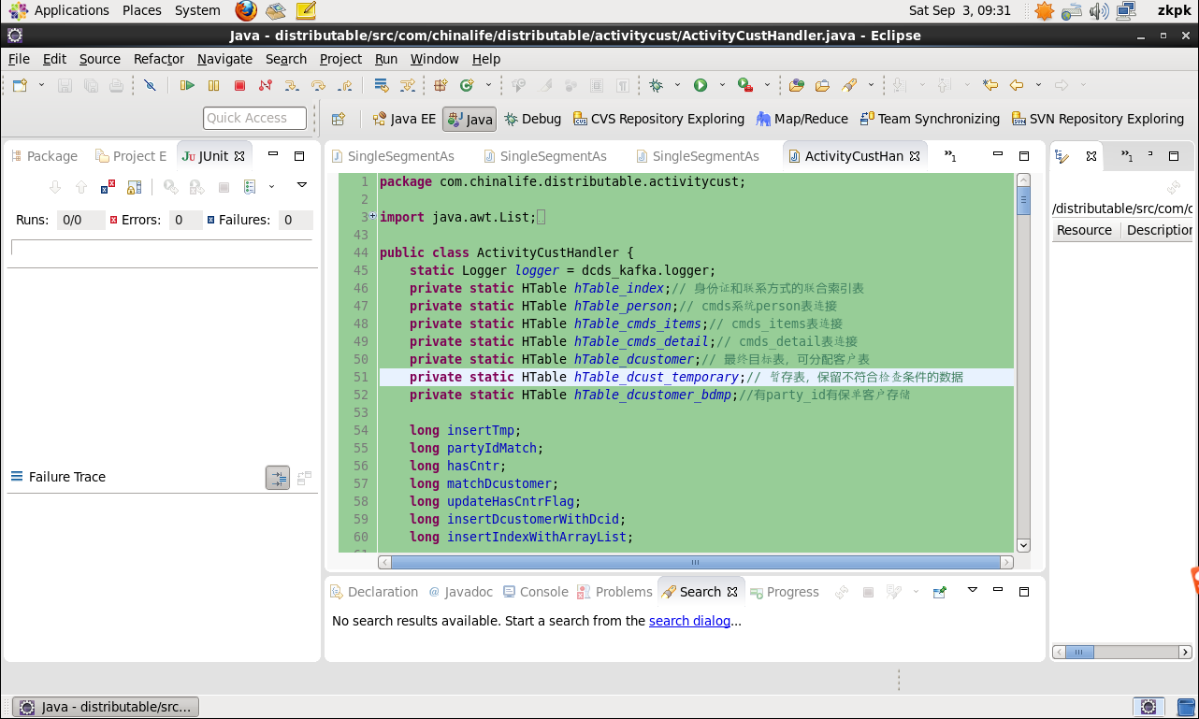
Task: Switch to the Debug perspective
Action: tap(532, 119)
